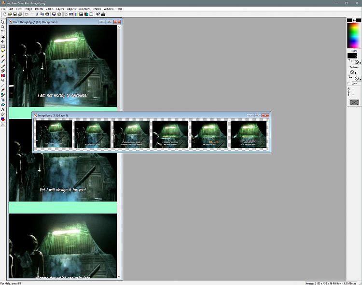Pick a color from the rainbow color picker
This screenshot has height=285, width=362.
[x=354, y=35]
